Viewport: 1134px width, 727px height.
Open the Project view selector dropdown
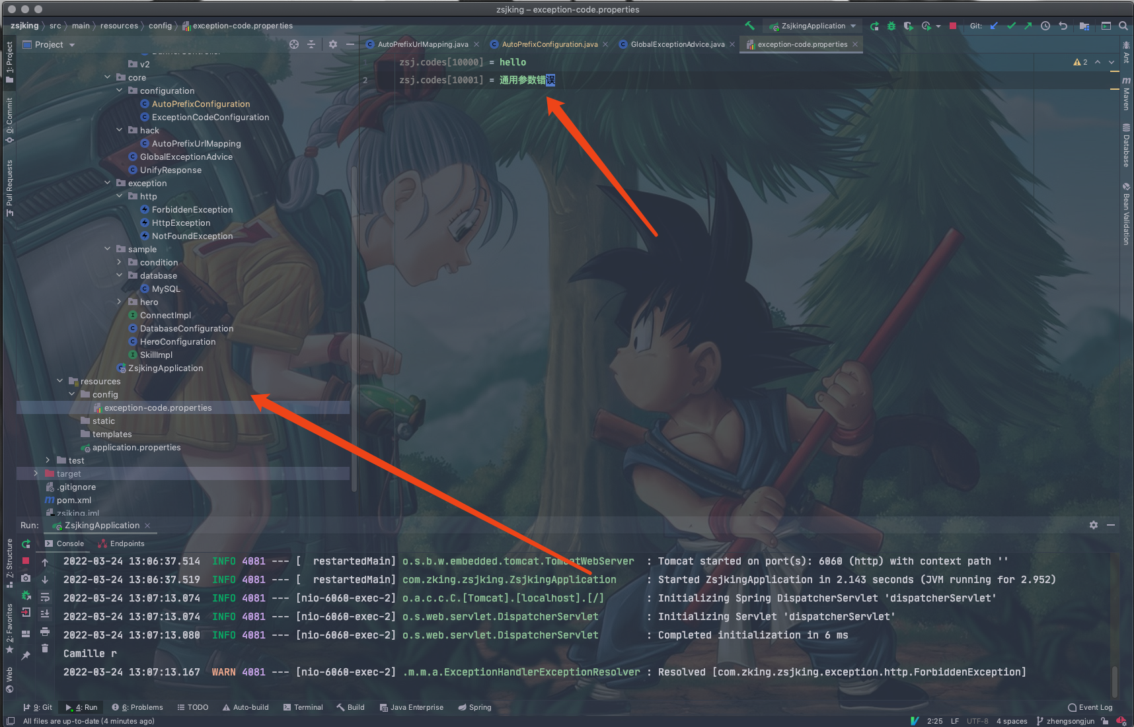point(50,44)
